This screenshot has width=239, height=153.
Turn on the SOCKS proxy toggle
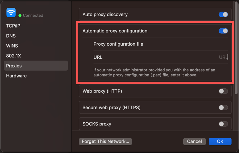pos(223,124)
